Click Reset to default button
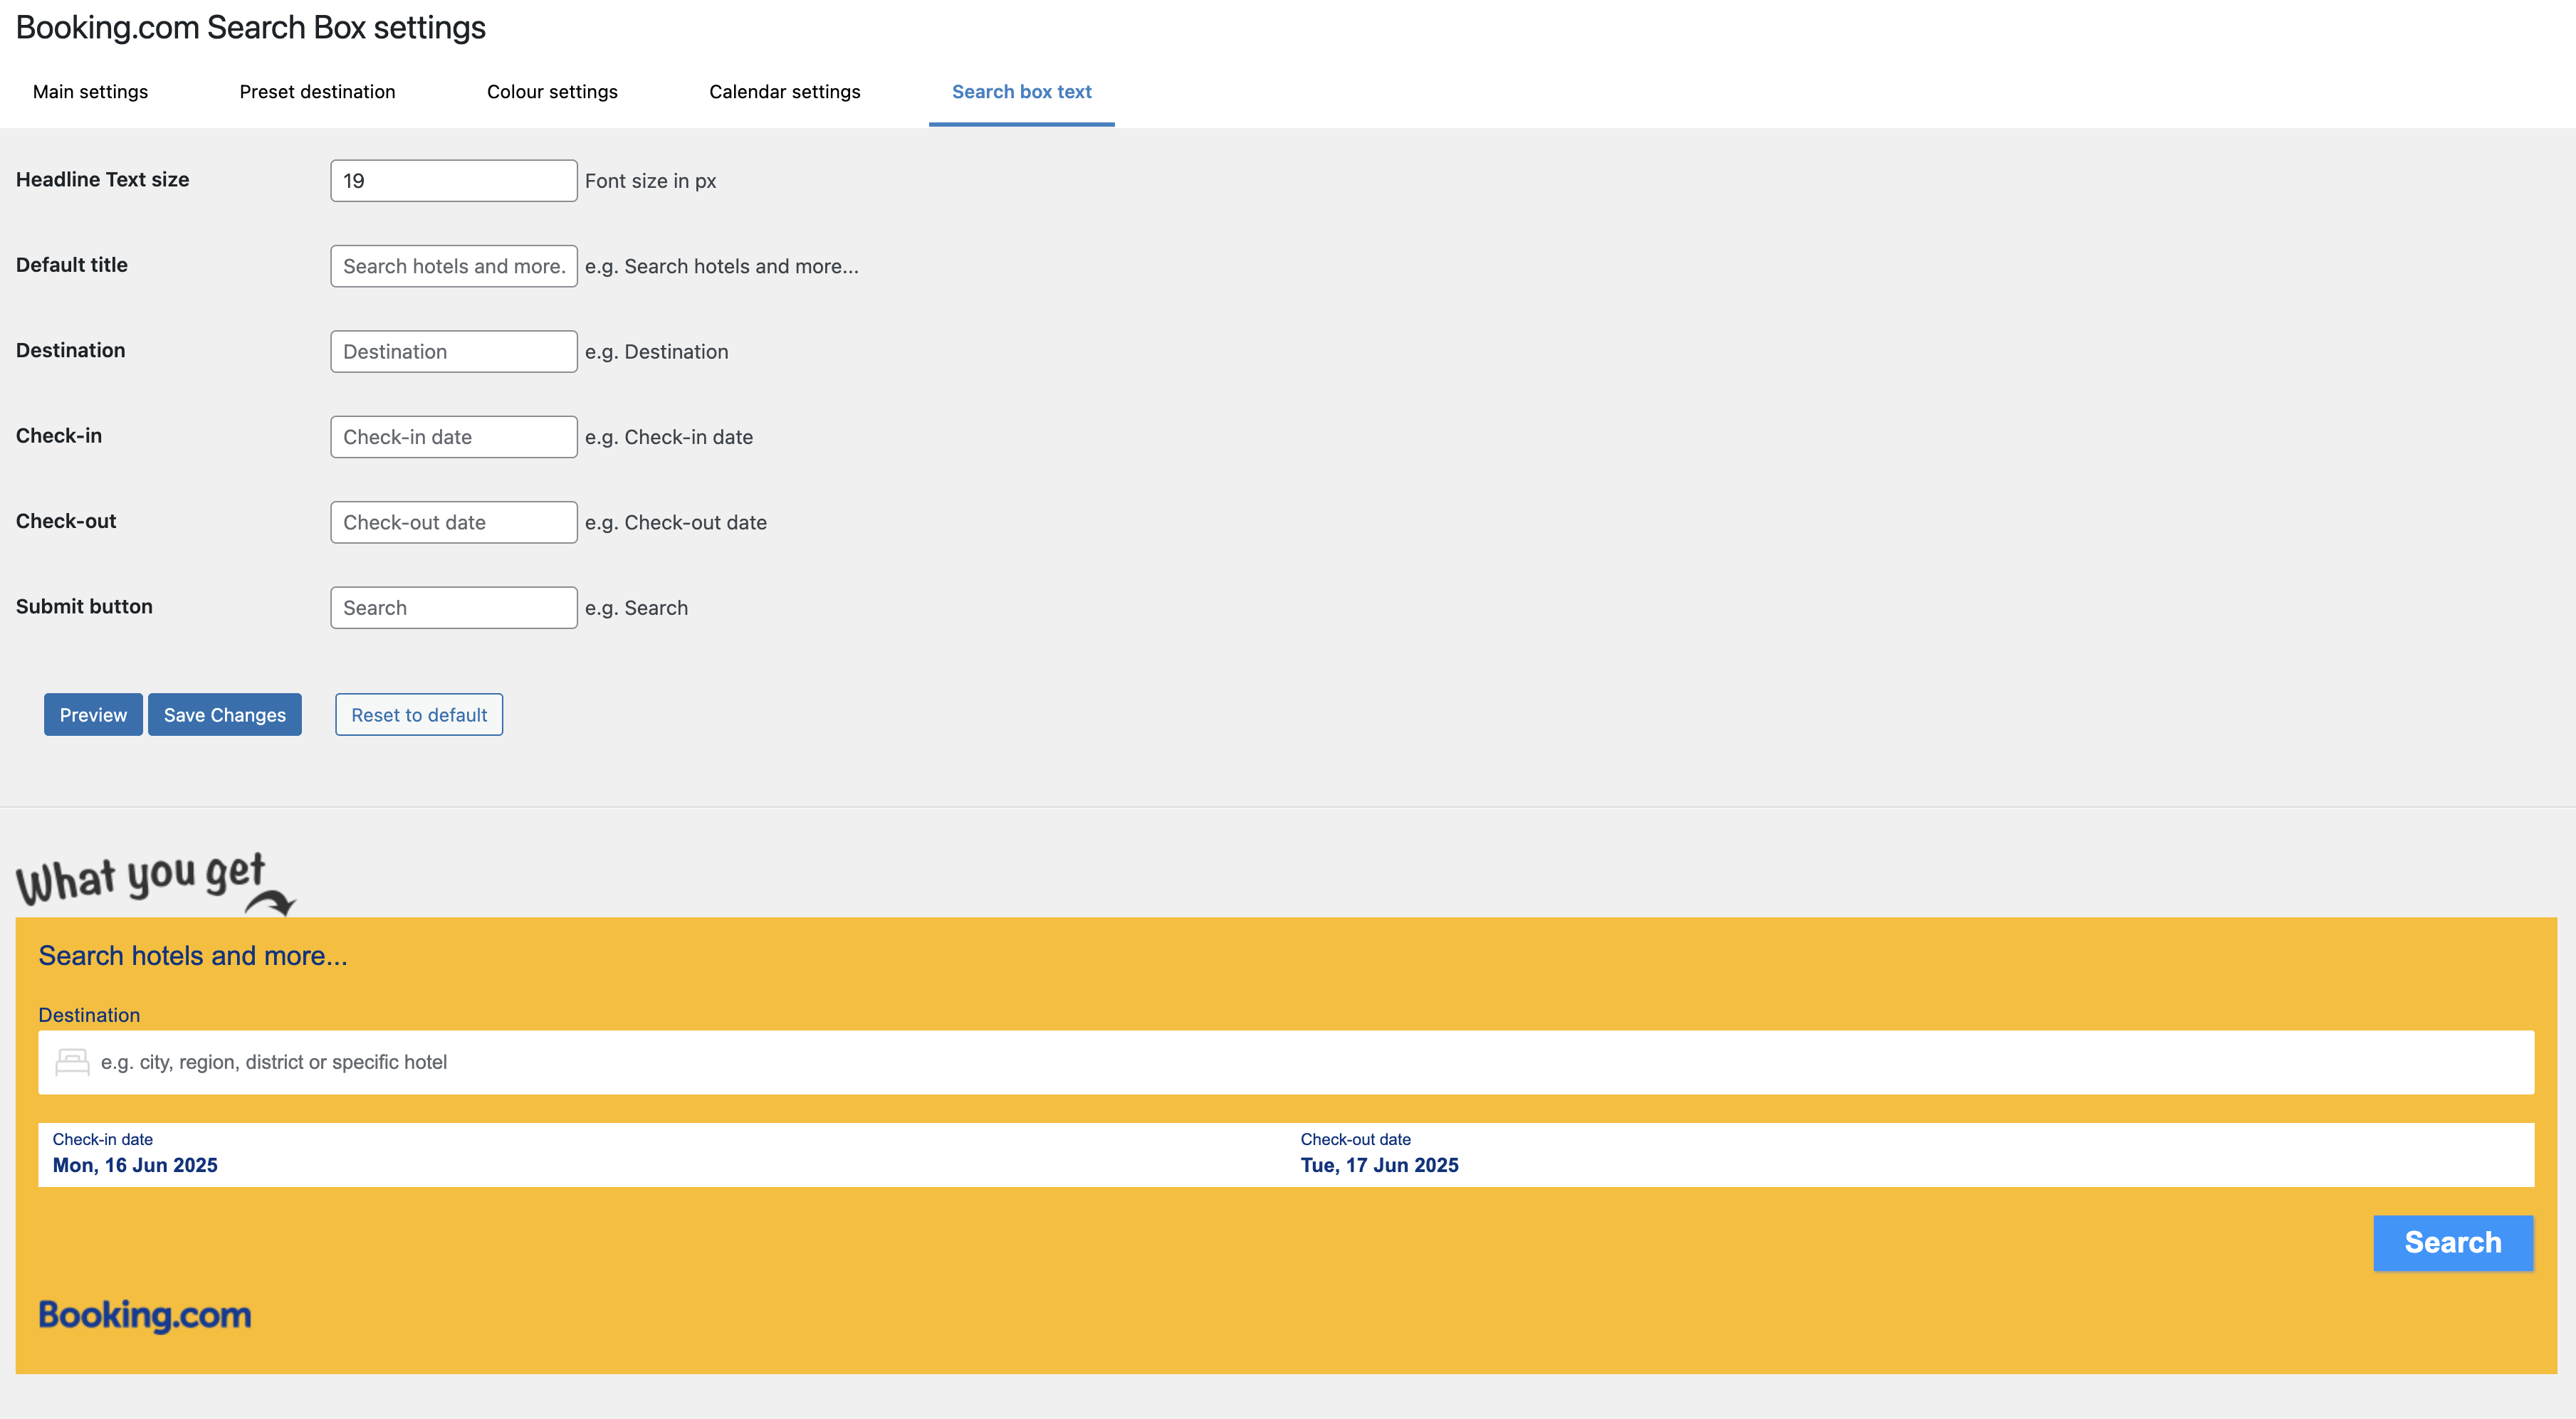This screenshot has height=1419, width=2576. 419,714
